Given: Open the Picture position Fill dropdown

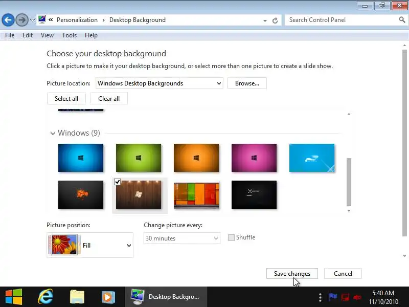Looking at the screenshot, I should [90, 245].
